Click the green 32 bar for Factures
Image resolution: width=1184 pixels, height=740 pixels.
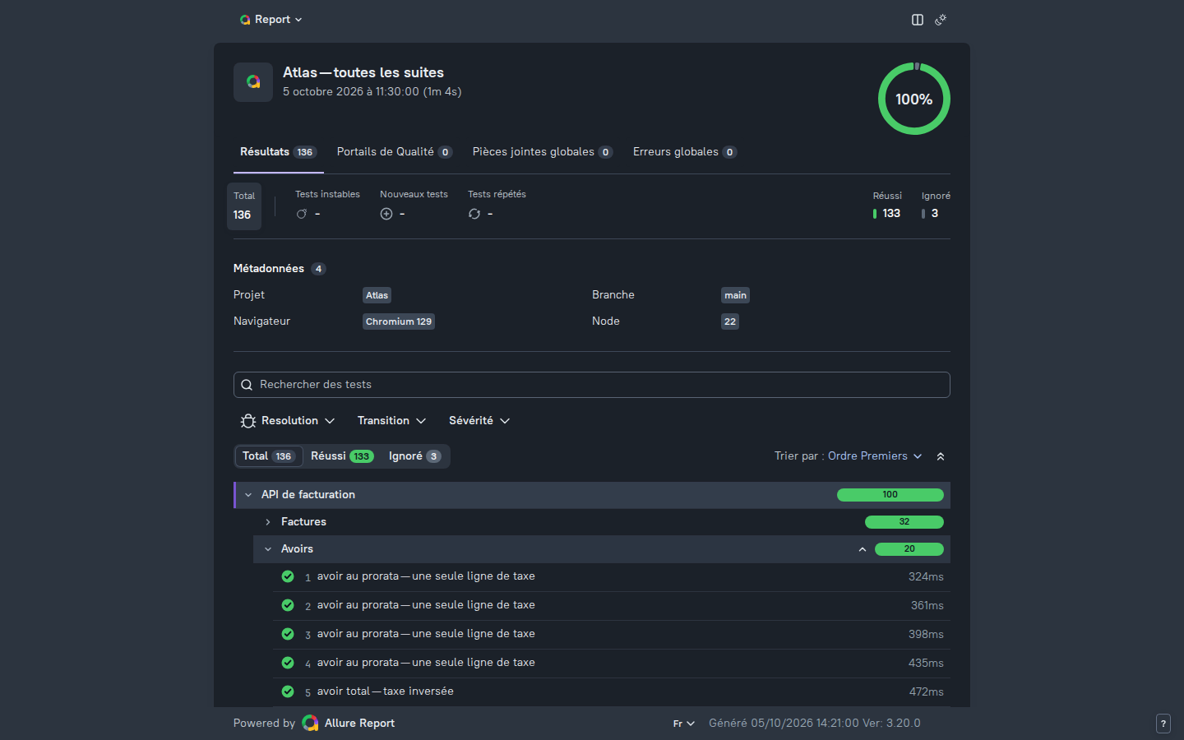pos(904,522)
